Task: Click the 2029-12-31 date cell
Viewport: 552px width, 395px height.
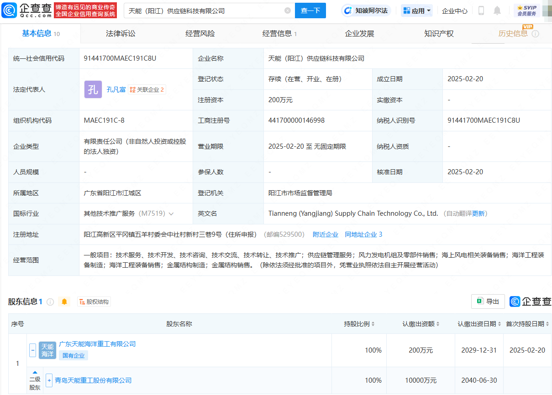Action: coord(479,350)
